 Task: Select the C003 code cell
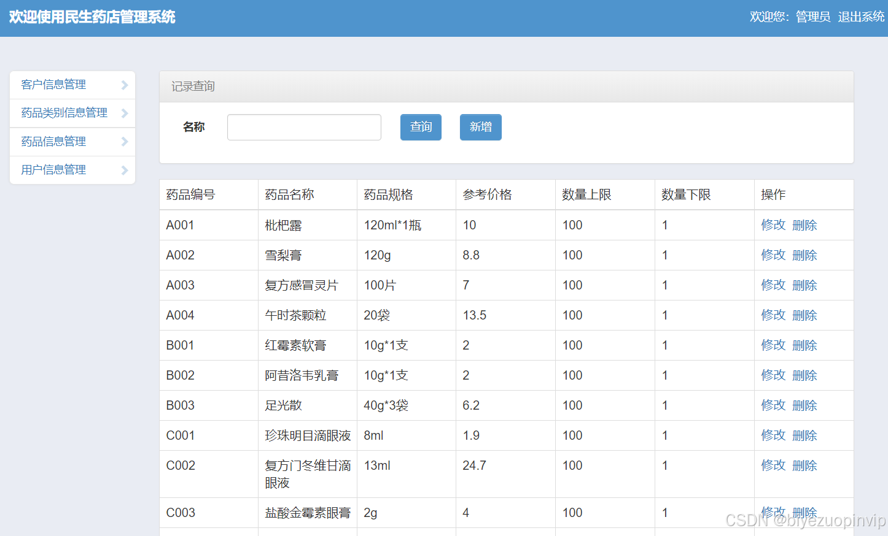(209, 513)
